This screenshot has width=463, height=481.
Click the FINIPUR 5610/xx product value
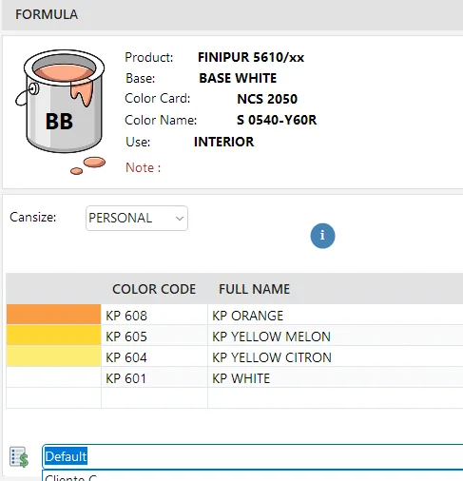click(x=251, y=57)
